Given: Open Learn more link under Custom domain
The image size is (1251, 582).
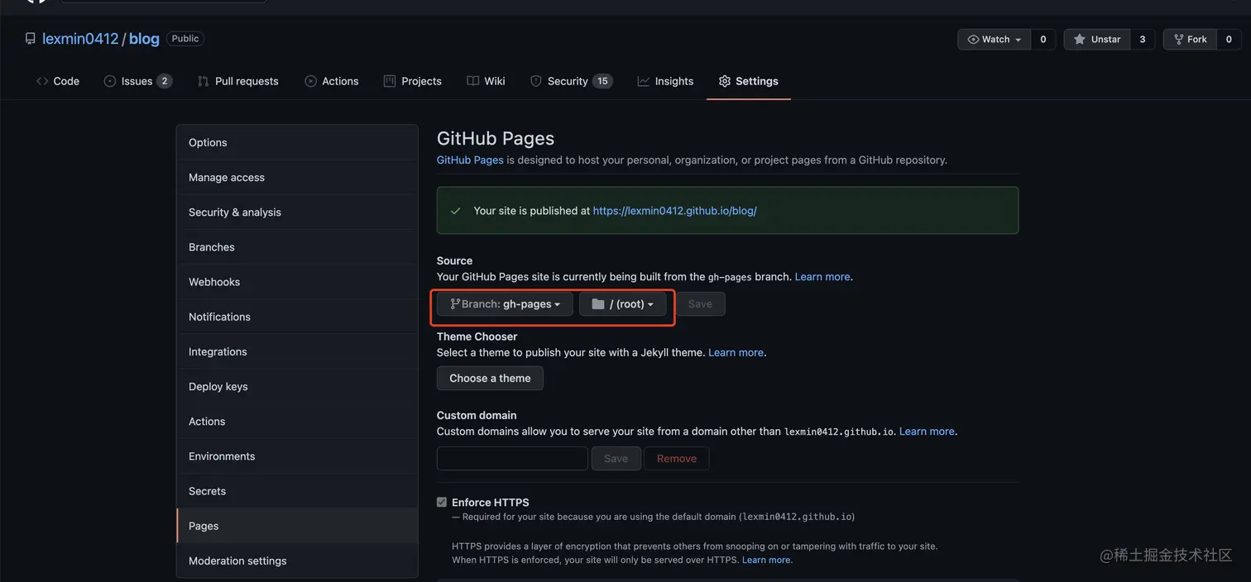Looking at the screenshot, I should [x=927, y=431].
